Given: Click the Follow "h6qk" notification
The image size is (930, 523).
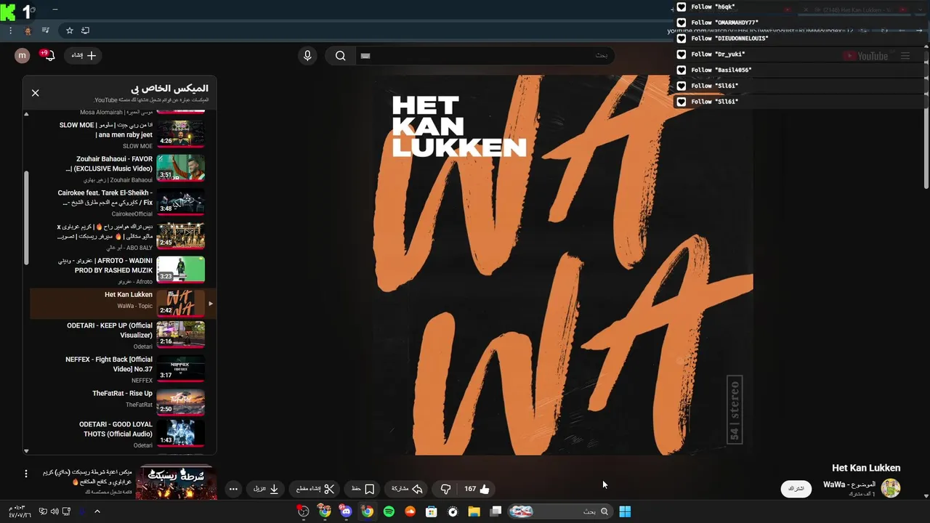Looking at the screenshot, I should (801, 7).
